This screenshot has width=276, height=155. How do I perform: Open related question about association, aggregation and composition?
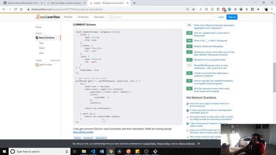tap(214, 27)
